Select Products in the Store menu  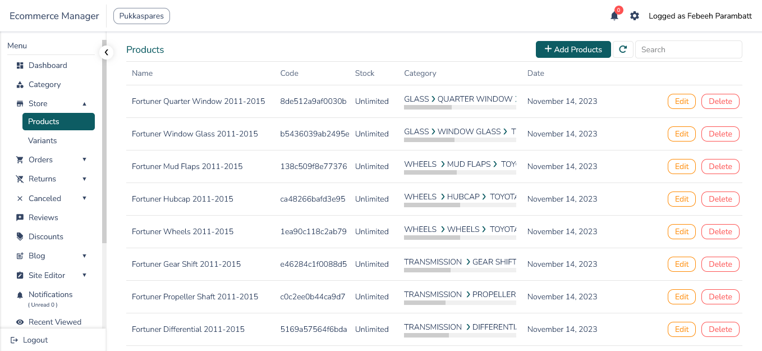[58, 122]
